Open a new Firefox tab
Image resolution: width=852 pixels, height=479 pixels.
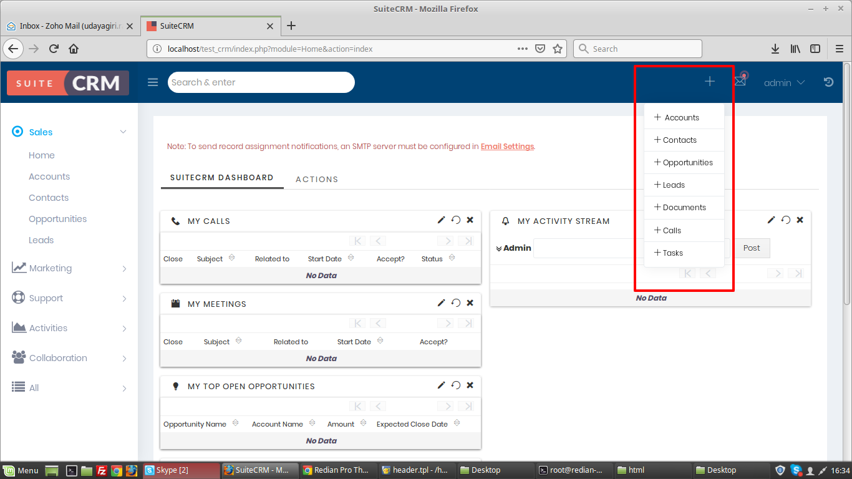coord(291,26)
